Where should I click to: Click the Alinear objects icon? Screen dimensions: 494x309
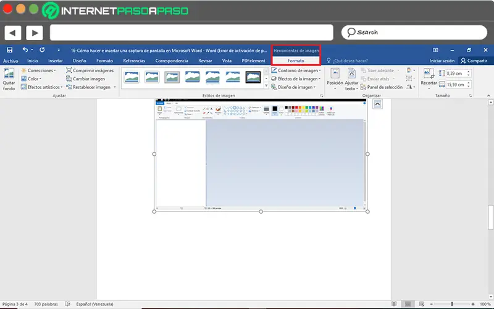point(411,70)
